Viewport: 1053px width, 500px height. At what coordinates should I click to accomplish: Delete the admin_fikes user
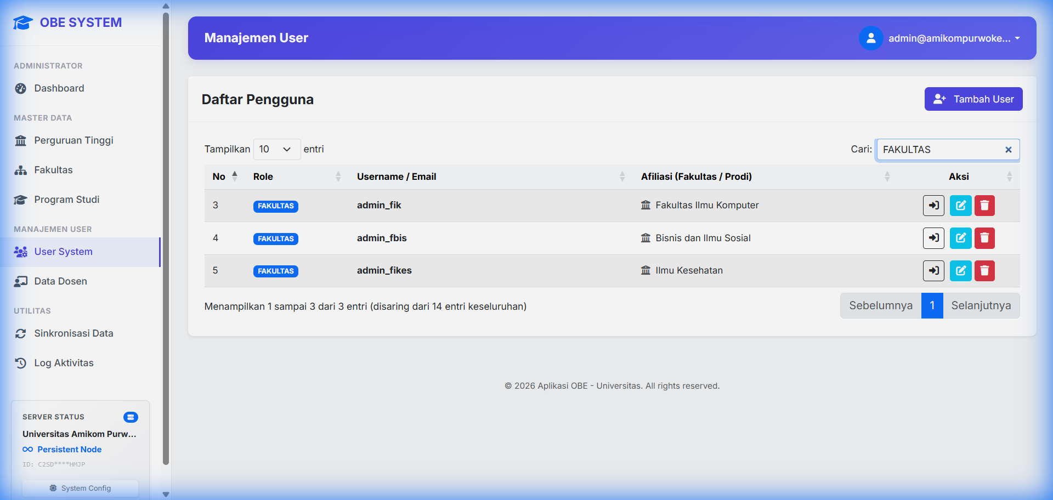pyautogui.click(x=984, y=271)
